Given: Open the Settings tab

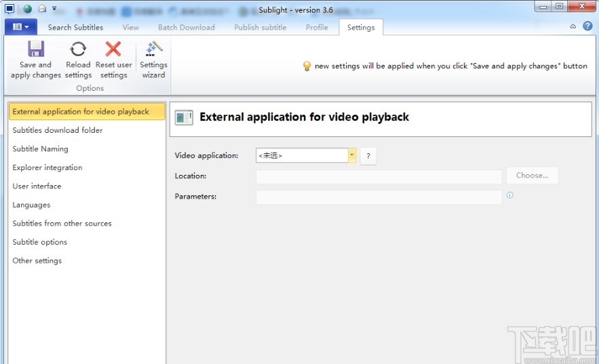Looking at the screenshot, I should (x=360, y=27).
